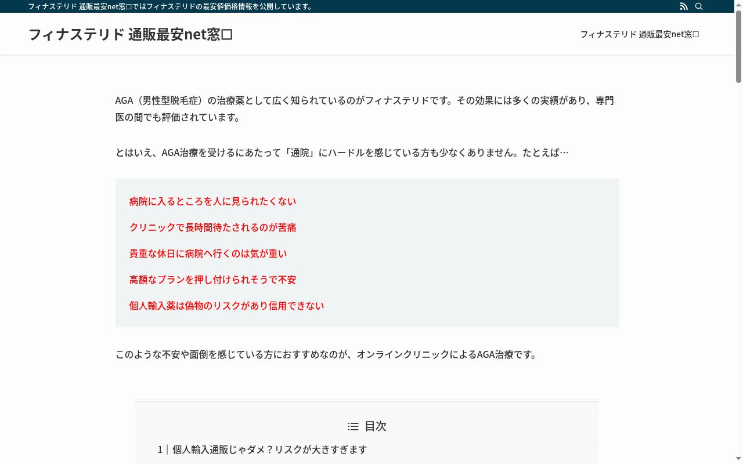743x464 pixels.
Task: Click the list icon beside 目次
Action: (353, 426)
